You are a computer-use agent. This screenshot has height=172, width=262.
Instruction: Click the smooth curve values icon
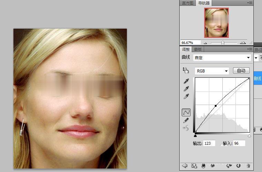click(186, 128)
